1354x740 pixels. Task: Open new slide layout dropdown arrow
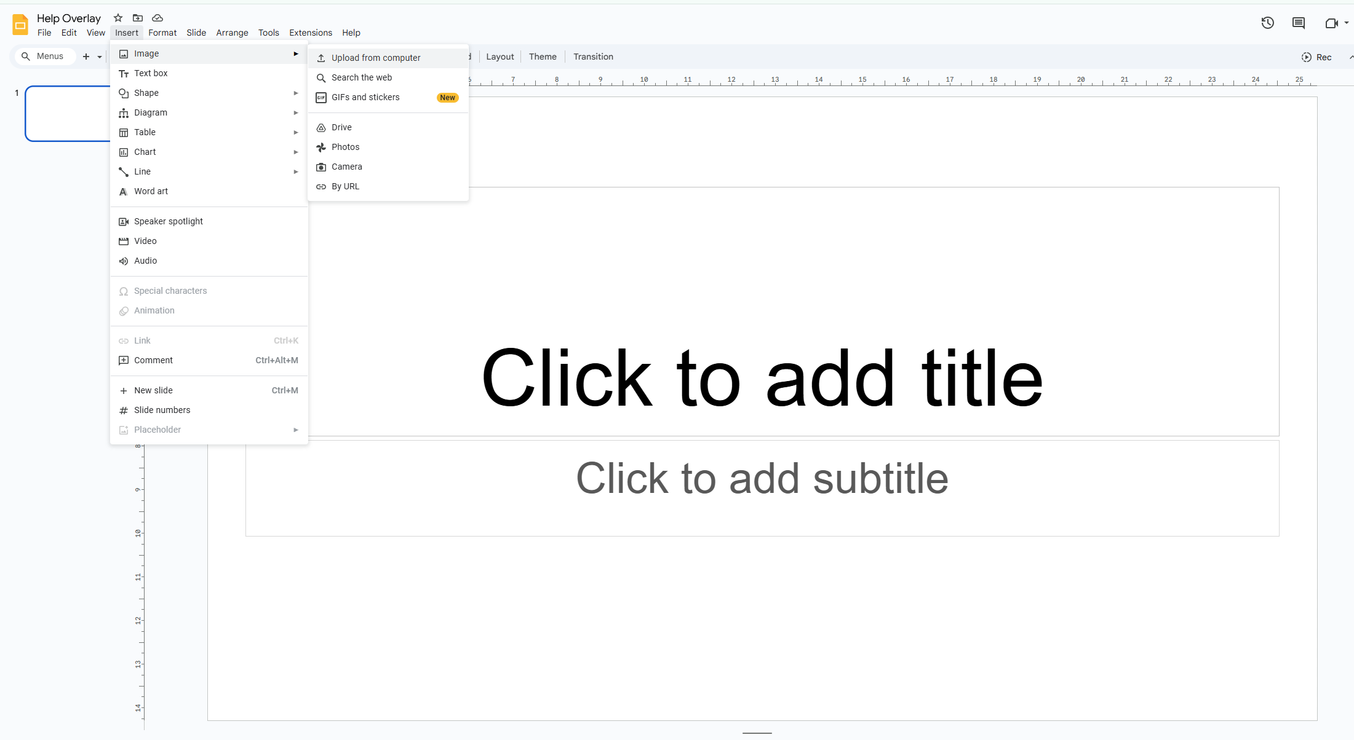coord(100,57)
